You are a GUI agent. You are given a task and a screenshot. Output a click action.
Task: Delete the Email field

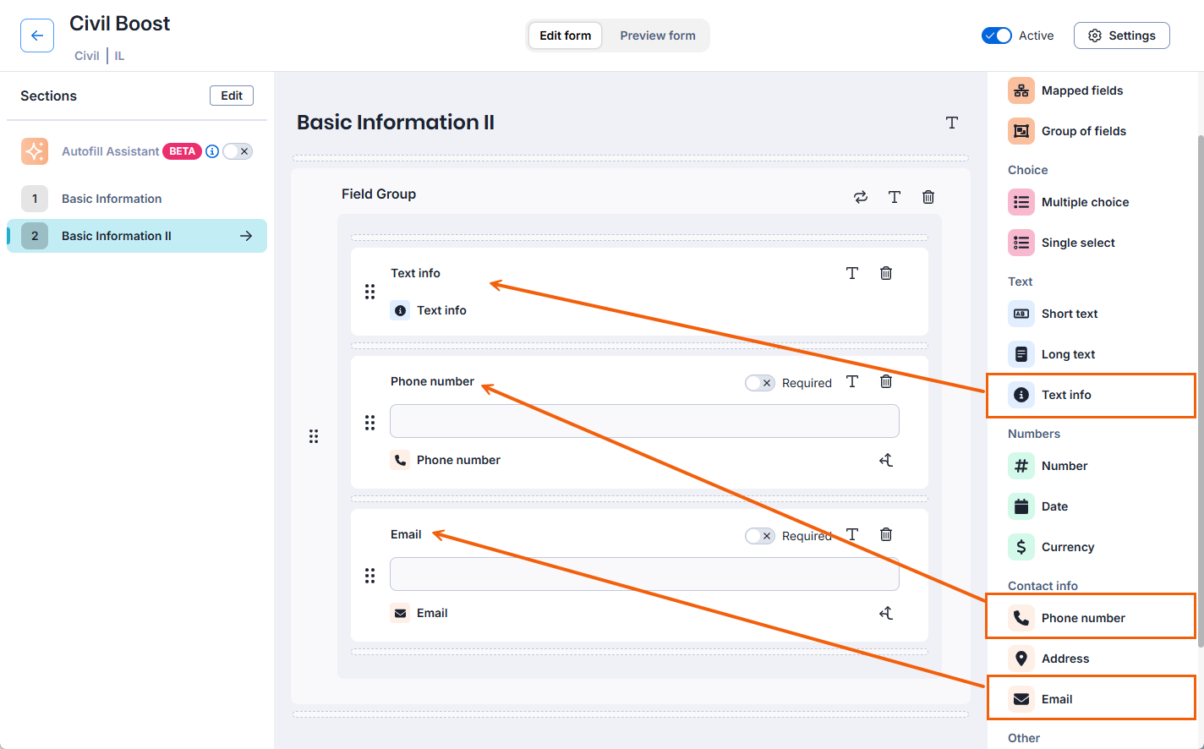point(886,534)
